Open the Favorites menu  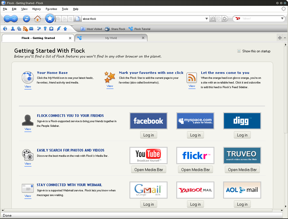point(51,9)
